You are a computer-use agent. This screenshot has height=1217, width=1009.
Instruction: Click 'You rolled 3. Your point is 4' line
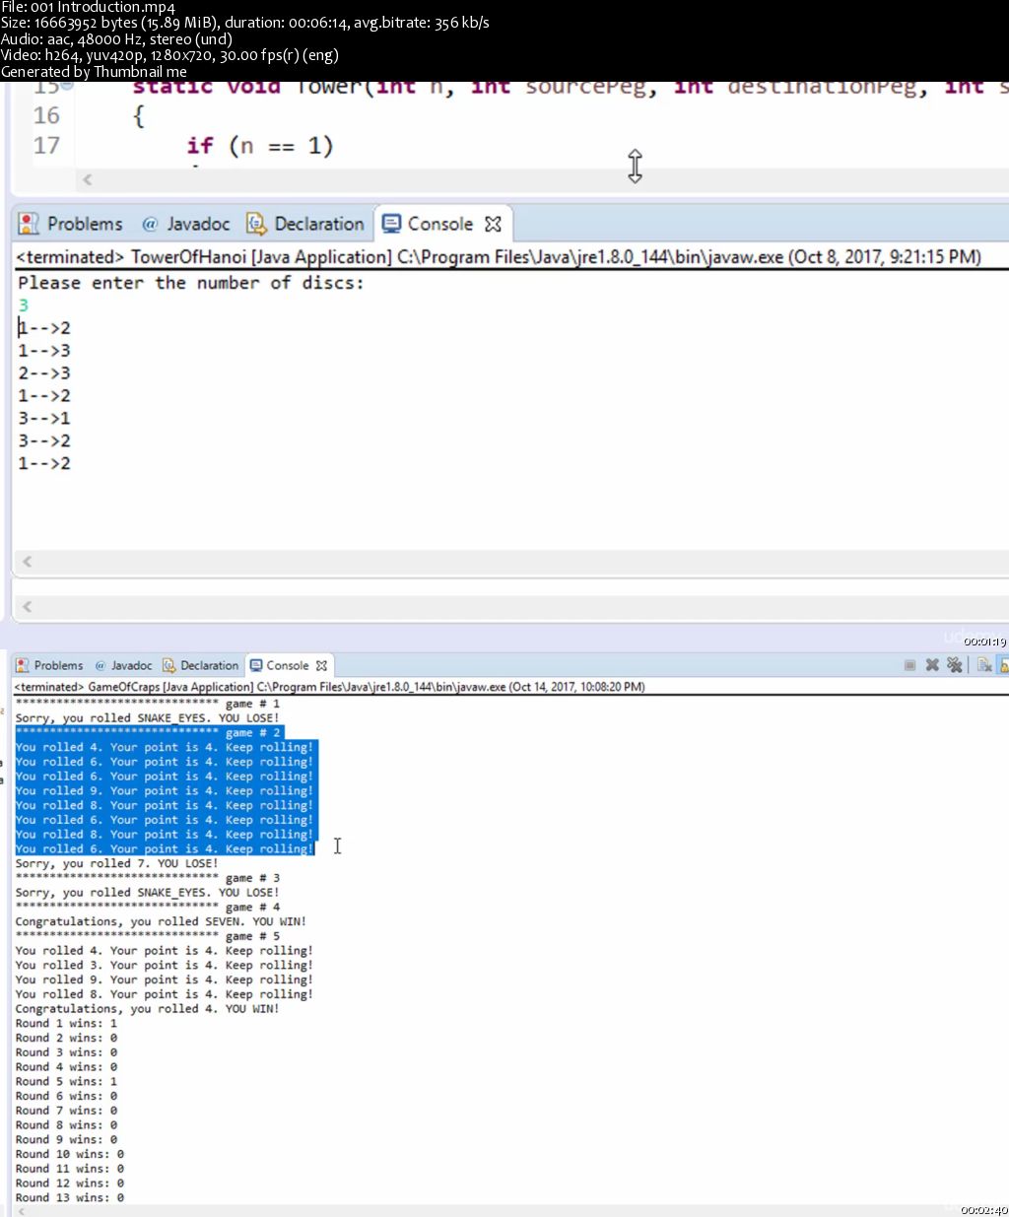point(165,966)
